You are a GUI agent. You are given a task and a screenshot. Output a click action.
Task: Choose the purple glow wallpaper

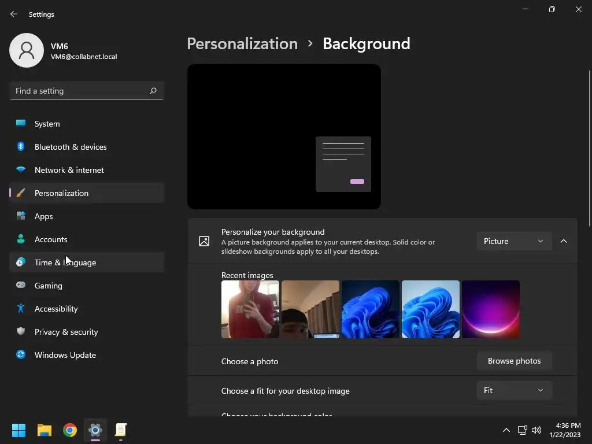pos(491,309)
